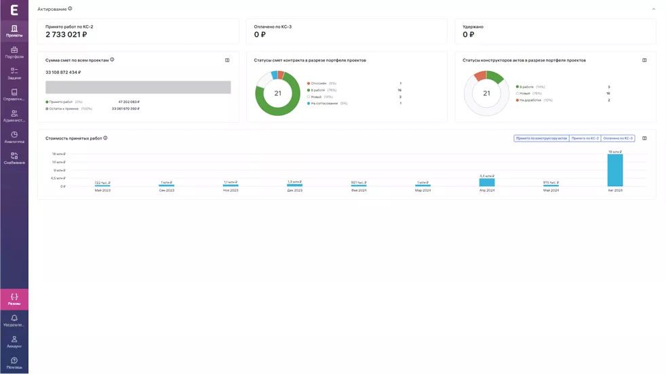The width and height of the screenshot is (666, 374).
Task: Open the Проекты section in sidebar
Action: (14, 30)
